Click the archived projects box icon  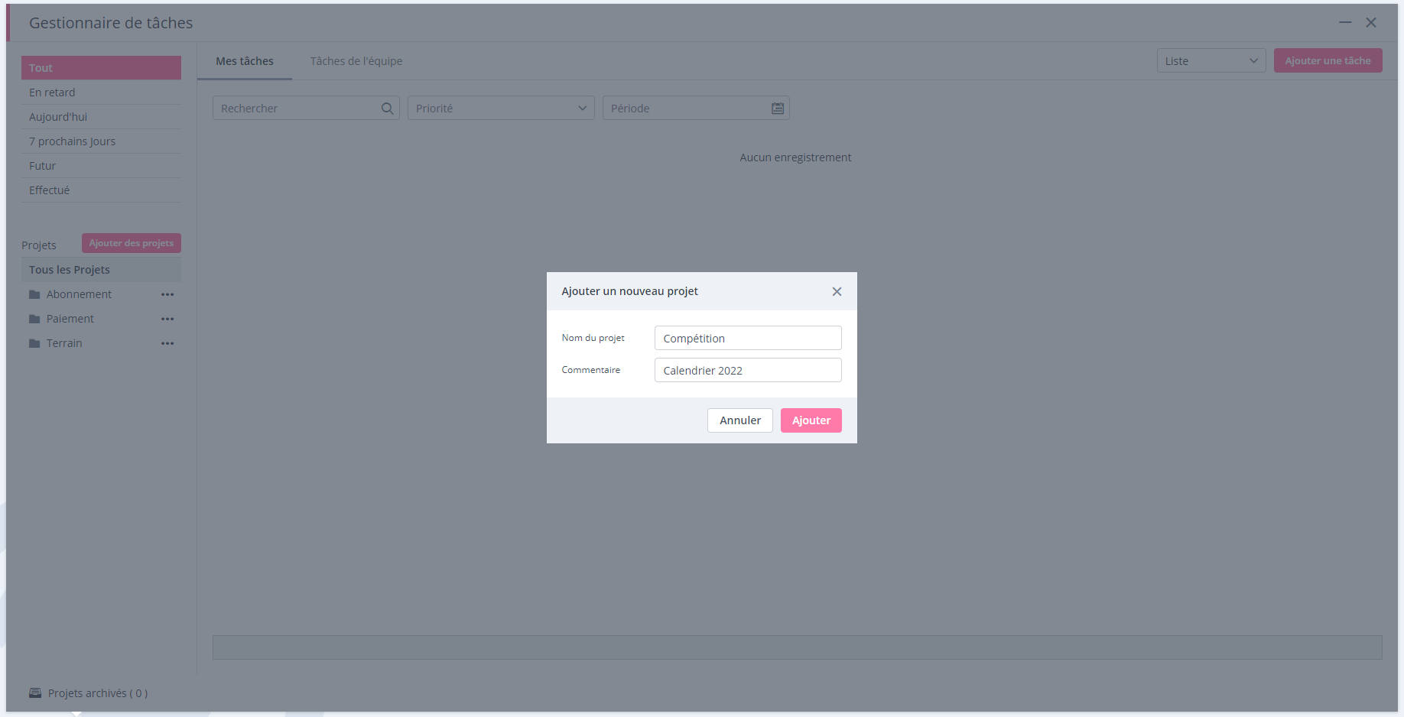pos(35,693)
